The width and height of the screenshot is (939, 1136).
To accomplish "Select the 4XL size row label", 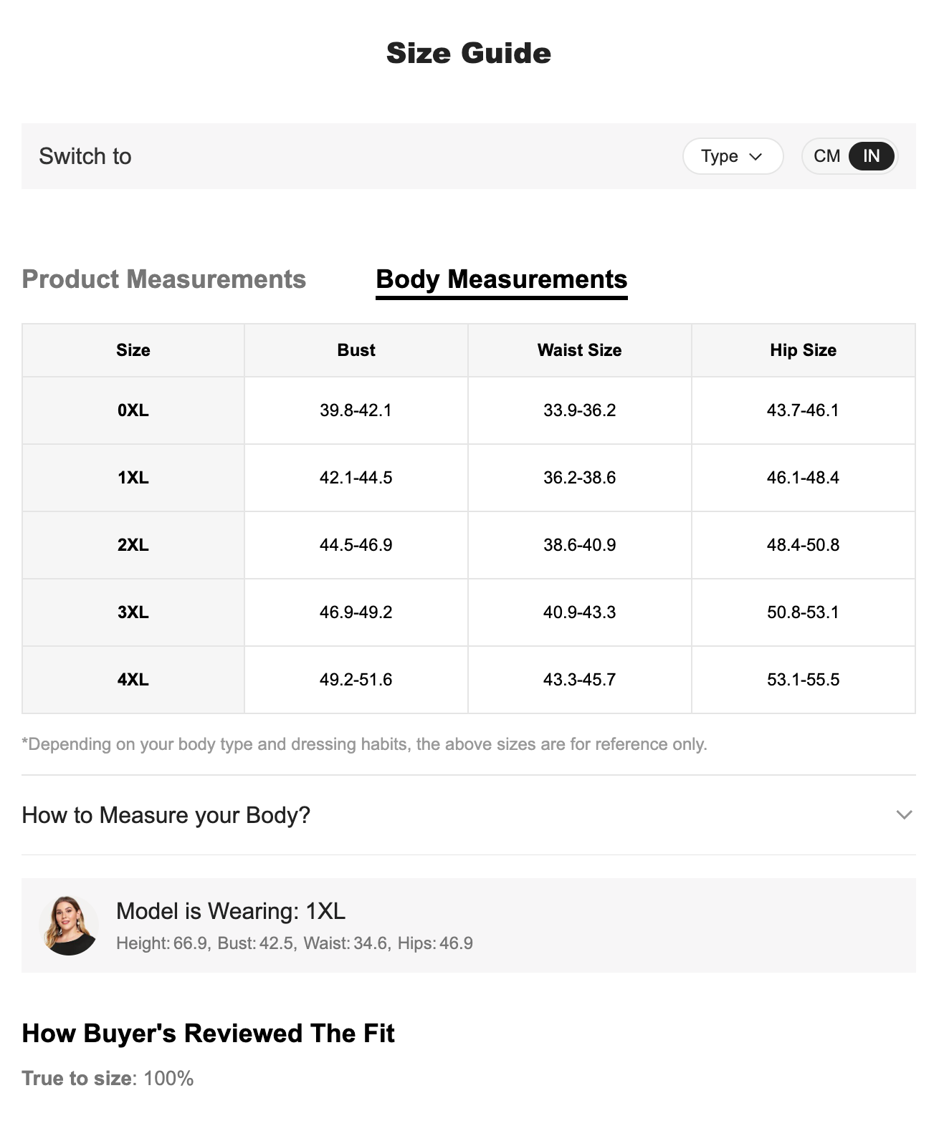I will tap(133, 680).
